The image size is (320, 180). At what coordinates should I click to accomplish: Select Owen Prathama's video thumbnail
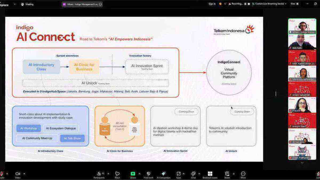302,152
